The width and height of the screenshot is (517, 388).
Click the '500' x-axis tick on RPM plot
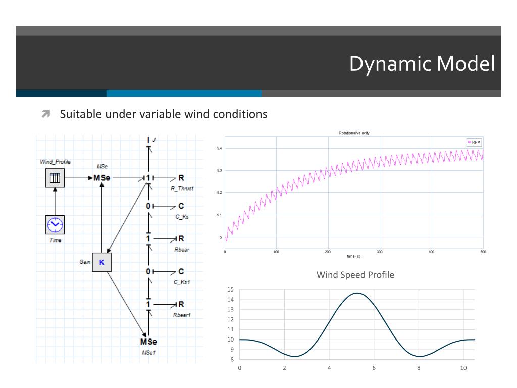(x=483, y=252)
